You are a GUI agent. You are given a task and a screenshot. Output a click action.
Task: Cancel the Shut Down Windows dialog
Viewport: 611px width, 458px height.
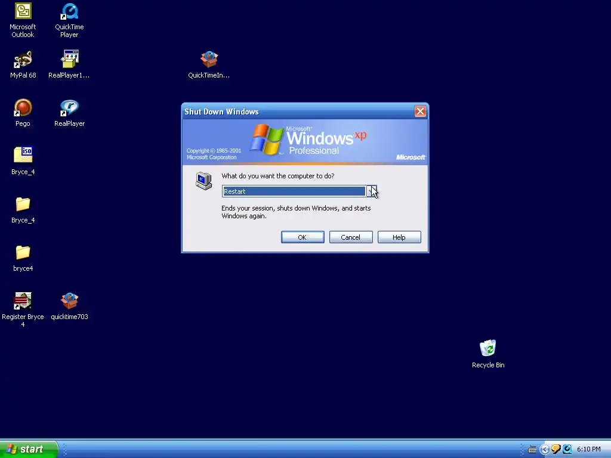351,237
